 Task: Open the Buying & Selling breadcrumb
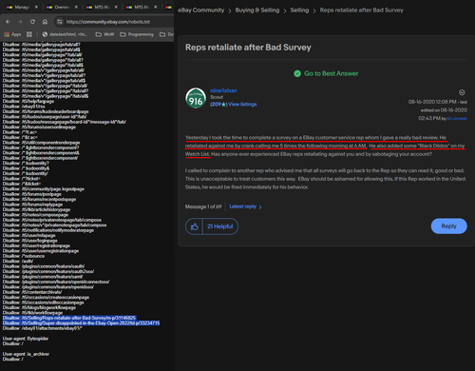257,10
